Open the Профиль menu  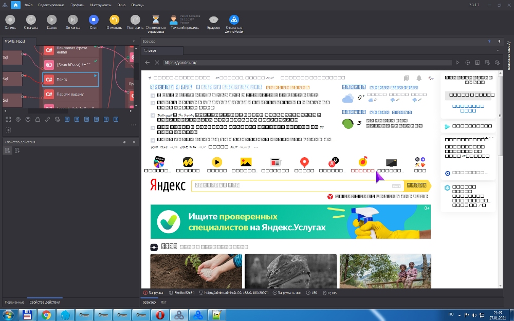tap(78, 5)
